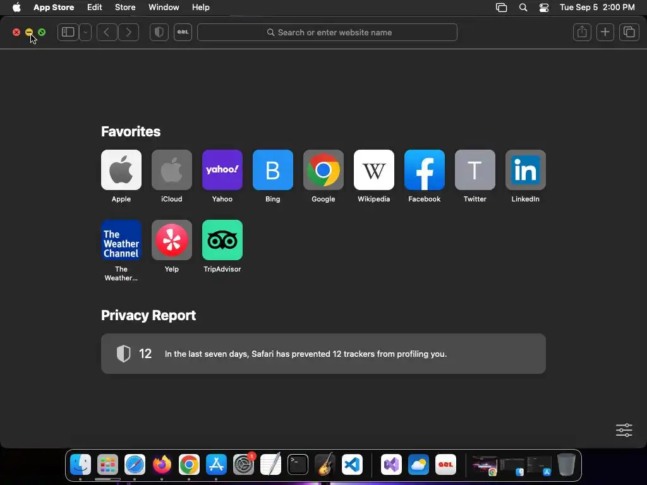Open Control Center in menu bar
The height and width of the screenshot is (485, 647).
click(x=544, y=8)
